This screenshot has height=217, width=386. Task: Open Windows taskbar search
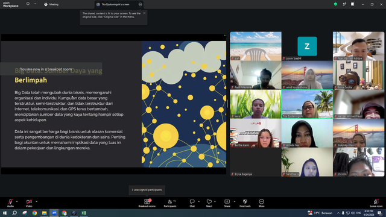click(x=14, y=213)
